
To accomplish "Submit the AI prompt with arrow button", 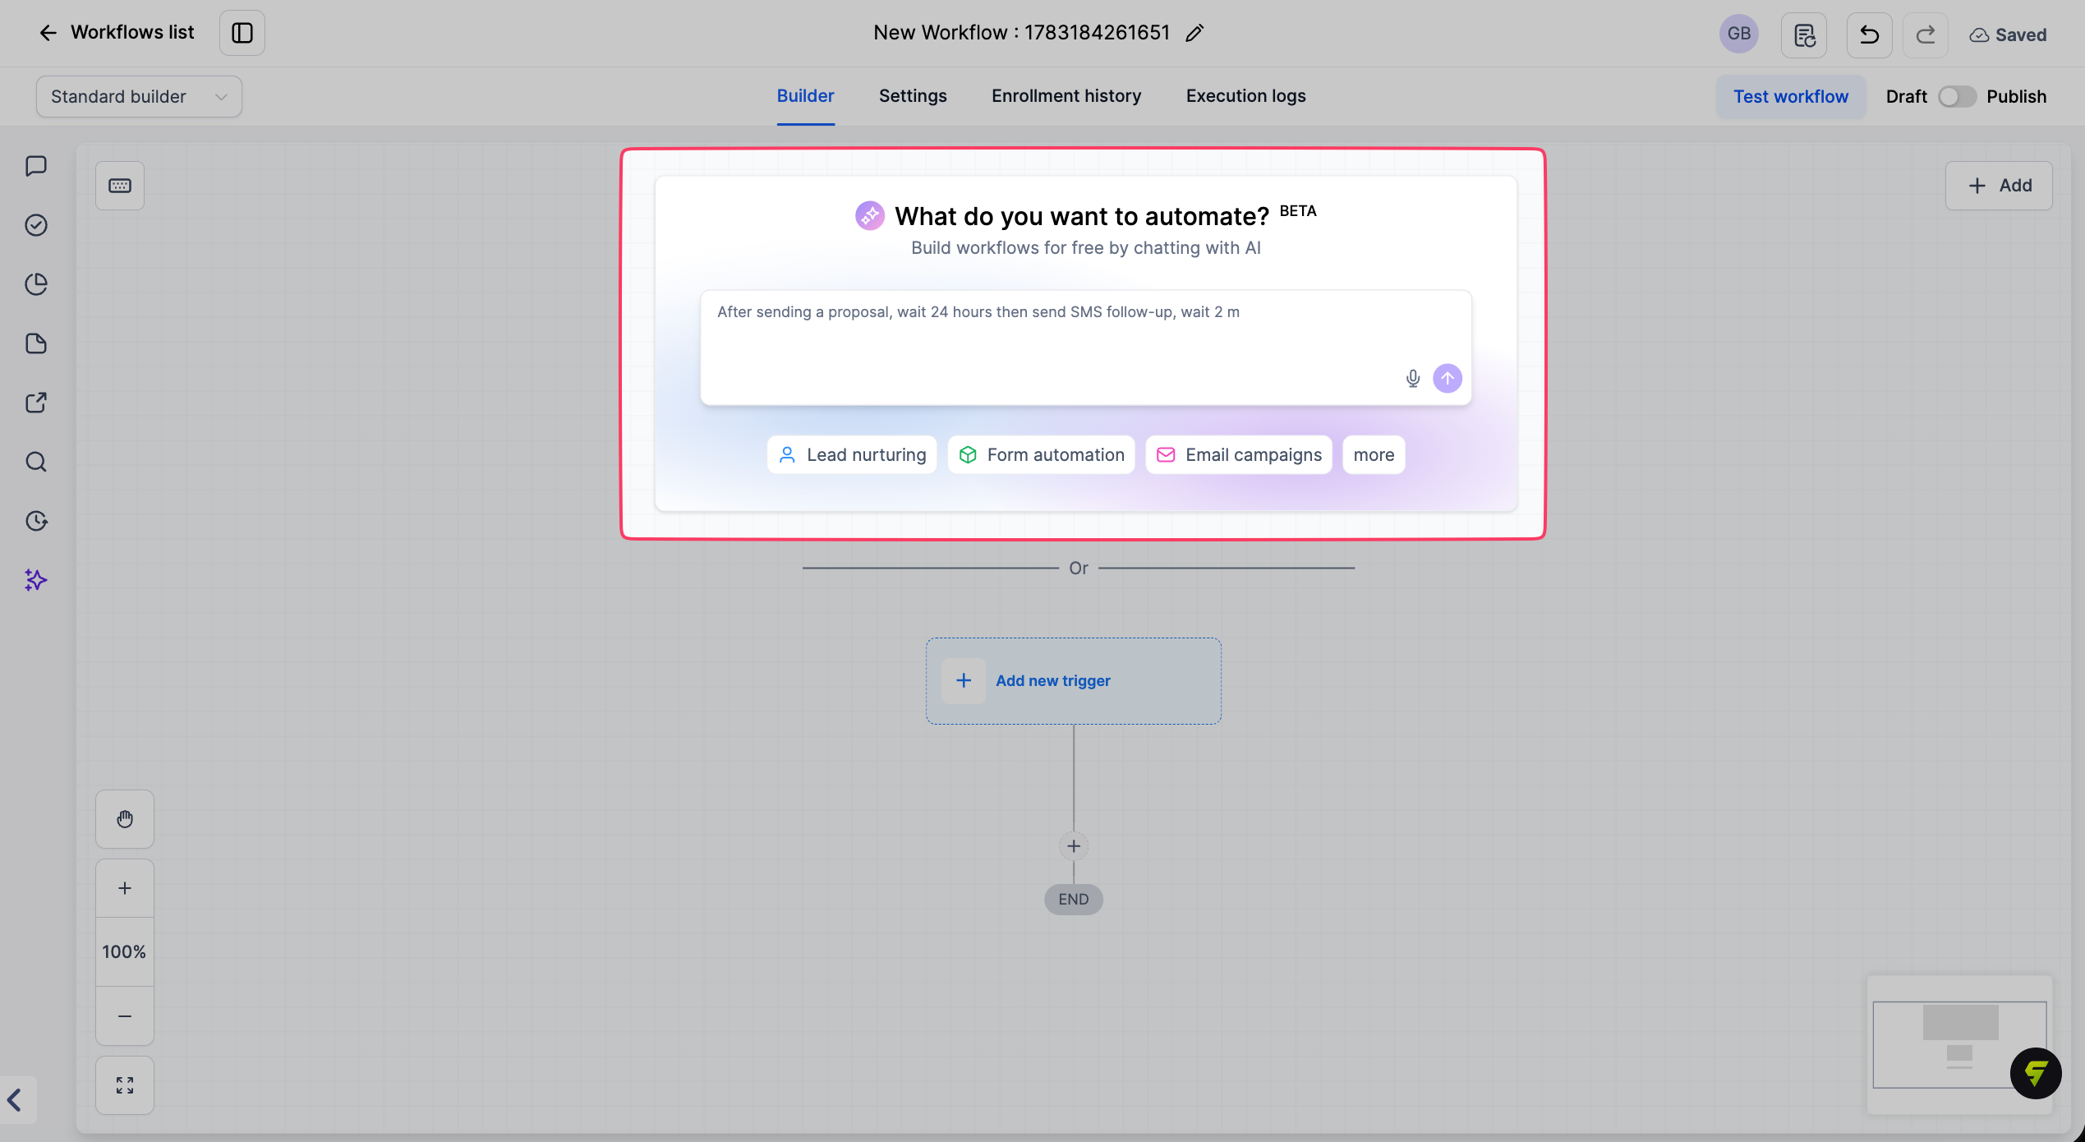I will pyautogui.click(x=1448, y=379).
